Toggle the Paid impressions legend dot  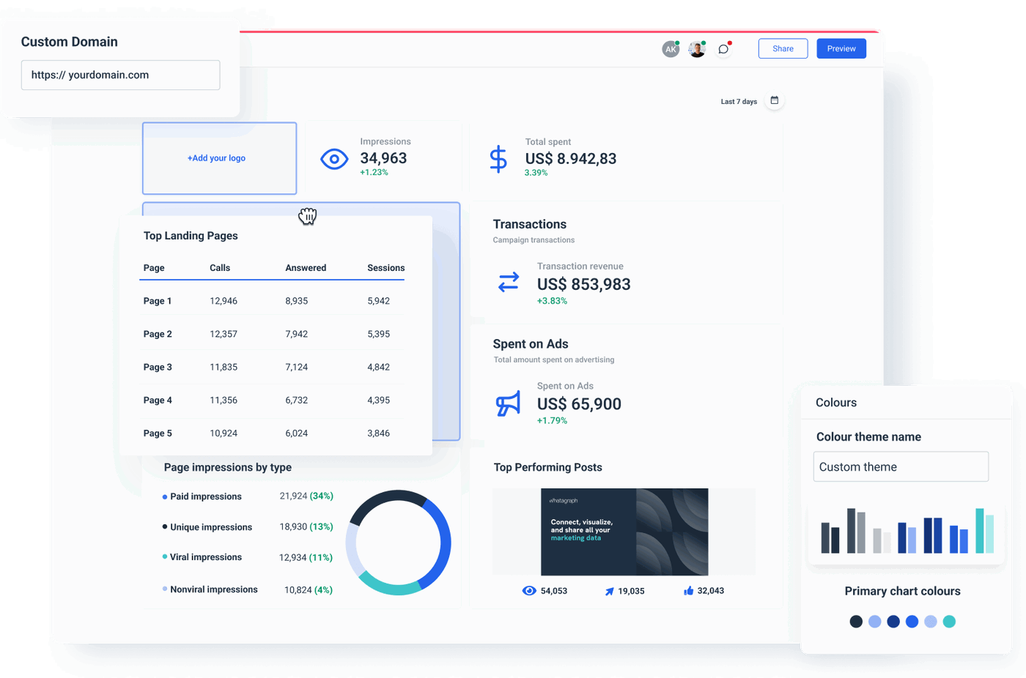pos(163,496)
